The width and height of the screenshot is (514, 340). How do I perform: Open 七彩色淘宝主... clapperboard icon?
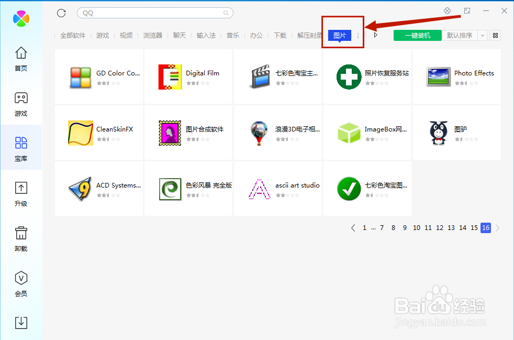pyautogui.click(x=259, y=77)
